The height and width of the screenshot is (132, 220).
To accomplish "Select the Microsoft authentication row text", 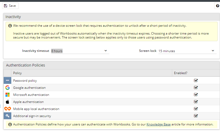I will pos(31,95).
